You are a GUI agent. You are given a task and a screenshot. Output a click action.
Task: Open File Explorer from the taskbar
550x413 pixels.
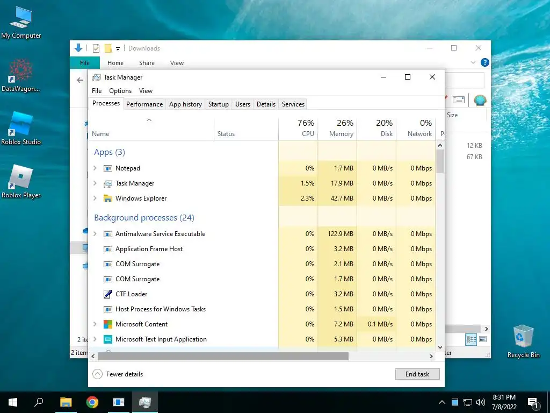[x=66, y=402]
